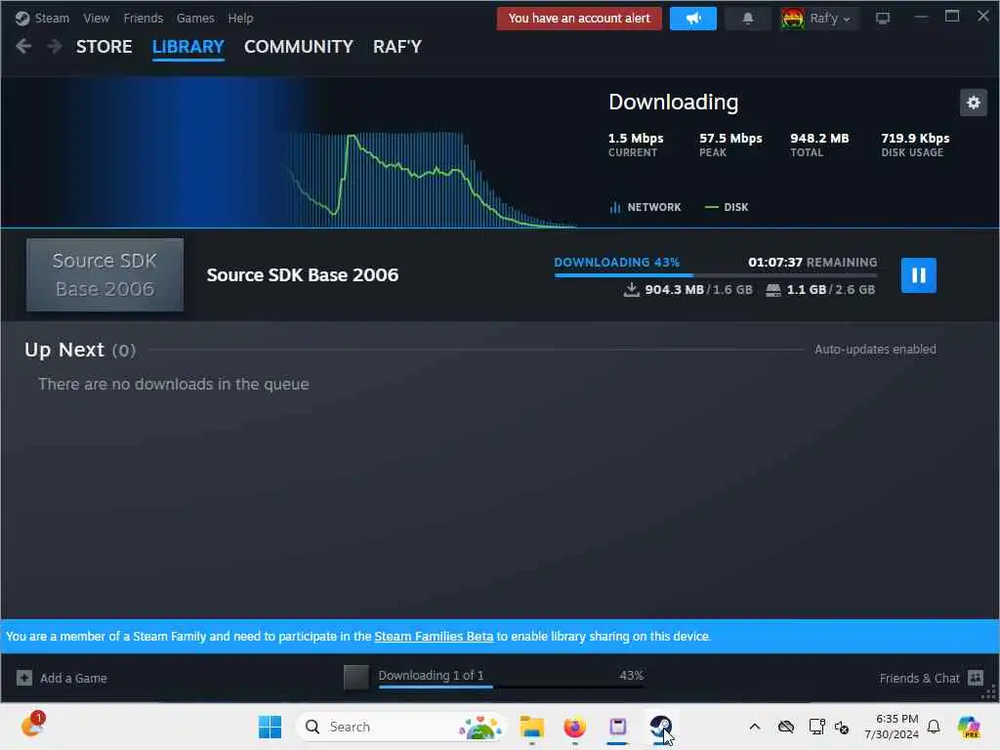
Task: Open the notifications bell in Steam
Action: (x=748, y=19)
